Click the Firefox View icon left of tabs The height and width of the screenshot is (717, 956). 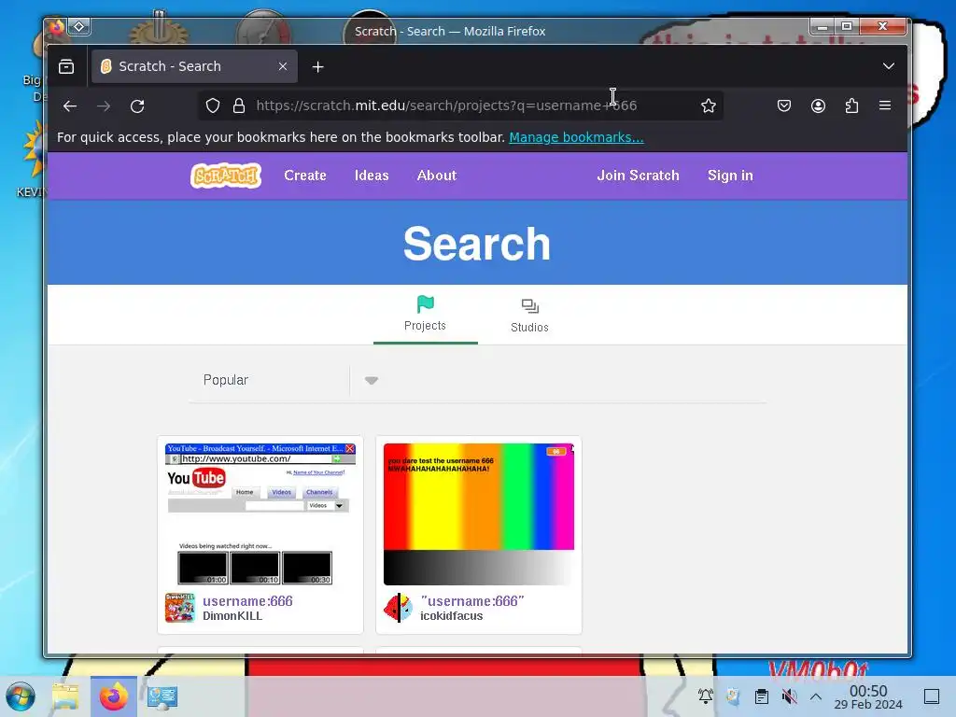pyautogui.click(x=66, y=66)
